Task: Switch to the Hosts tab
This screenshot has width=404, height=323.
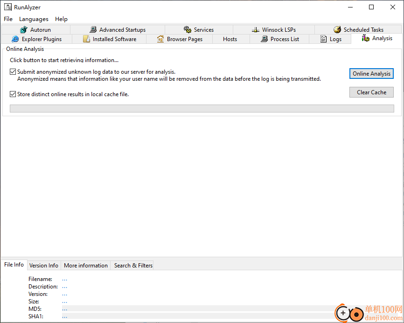Action: point(230,39)
